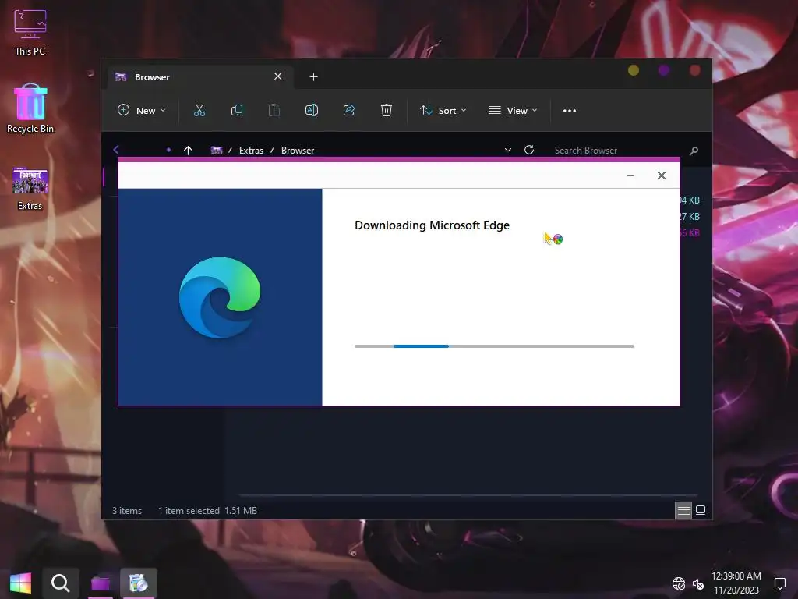Click the Search Browser field
The image size is (798, 599).
(618, 151)
